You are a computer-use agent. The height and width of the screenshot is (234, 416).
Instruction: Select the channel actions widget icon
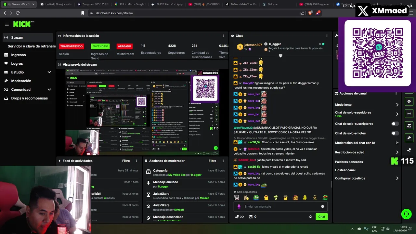[409, 125]
